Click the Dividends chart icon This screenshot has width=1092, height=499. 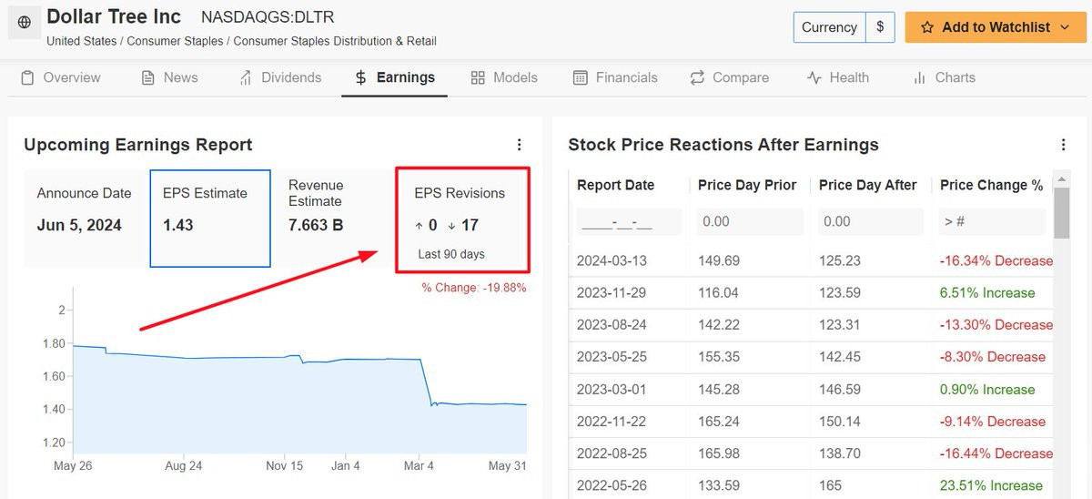pyautogui.click(x=246, y=77)
